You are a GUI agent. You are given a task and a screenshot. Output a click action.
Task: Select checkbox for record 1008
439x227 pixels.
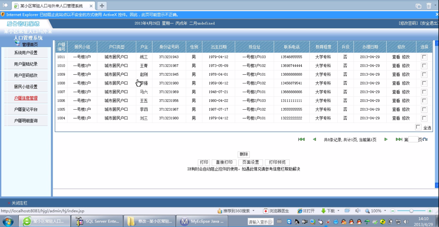click(x=424, y=83)
